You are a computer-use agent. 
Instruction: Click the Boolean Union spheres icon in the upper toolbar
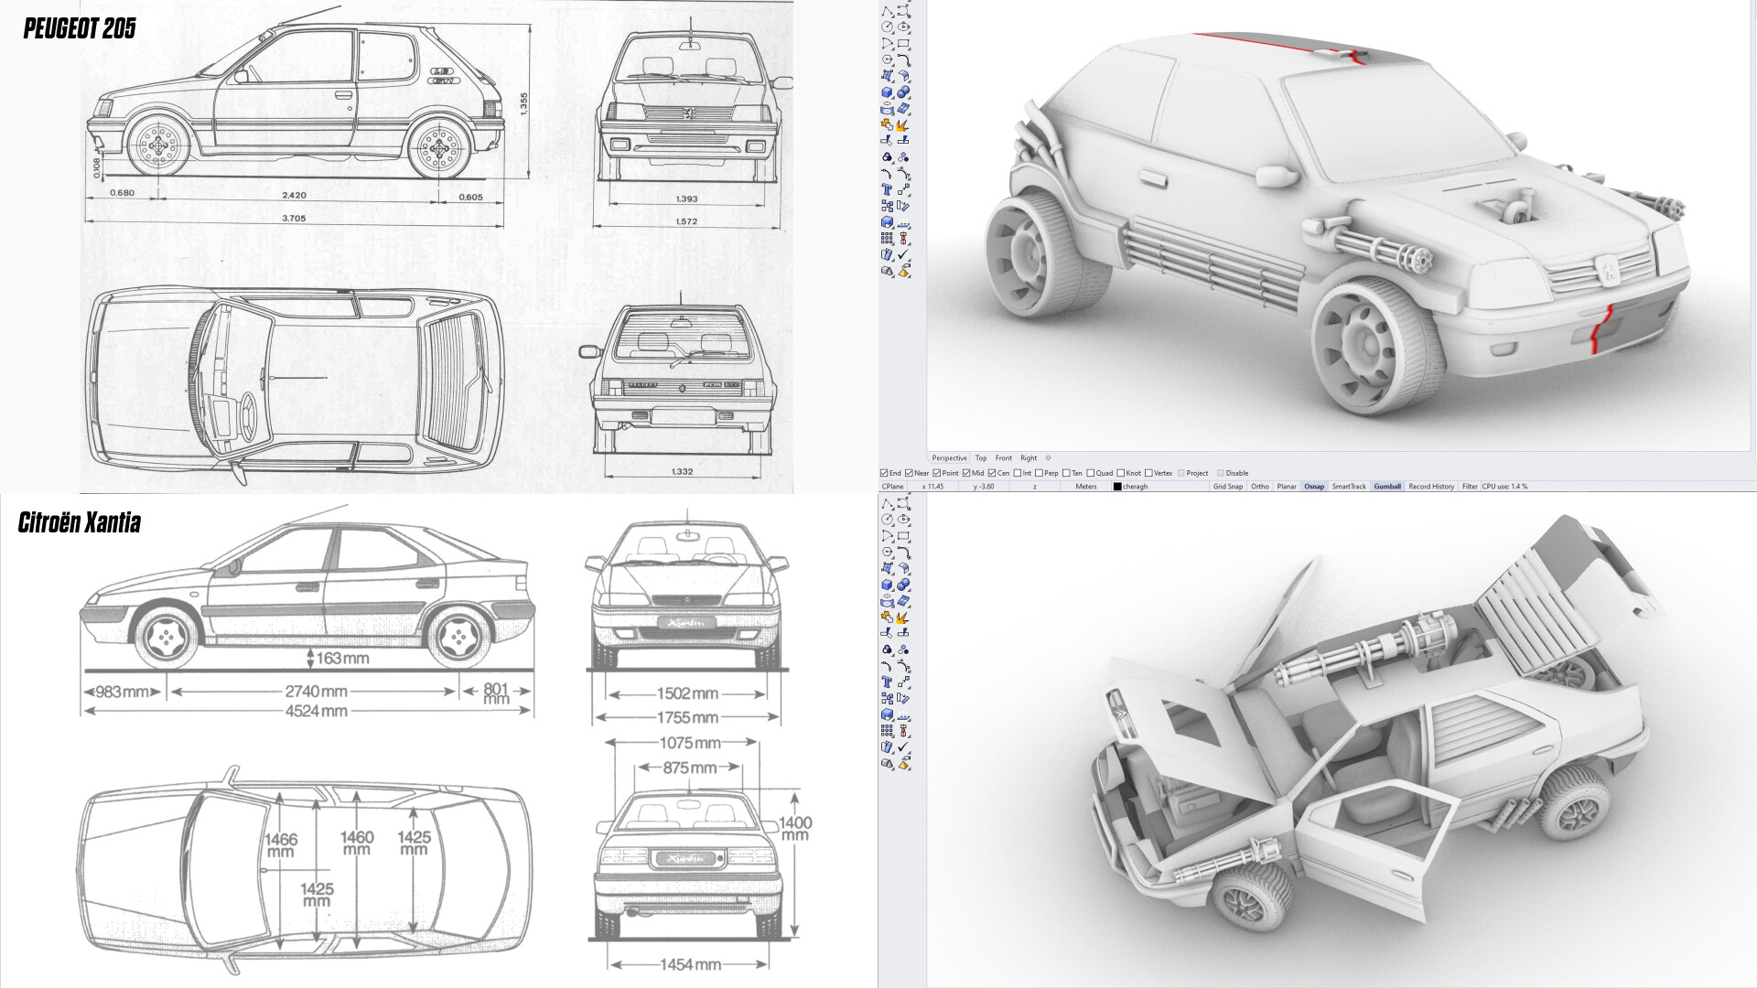903,92
